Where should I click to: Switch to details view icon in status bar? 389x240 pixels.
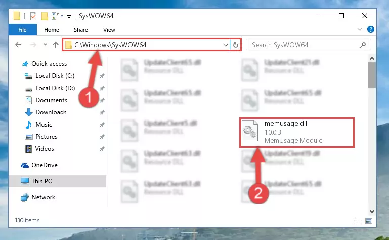(358, 221)
